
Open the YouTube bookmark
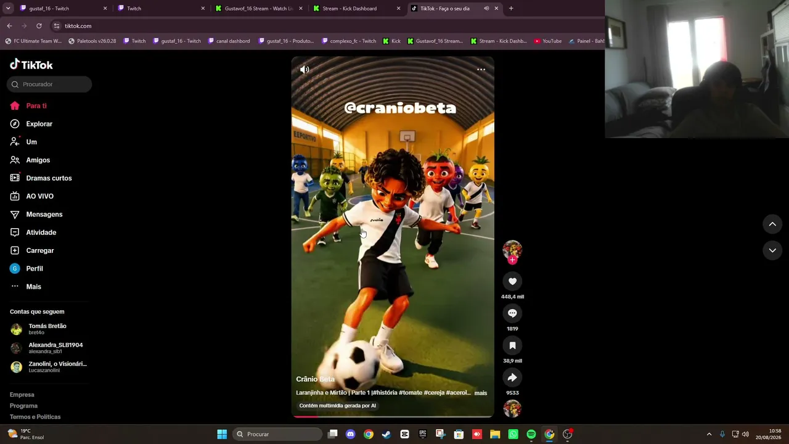tap(548, 41)
